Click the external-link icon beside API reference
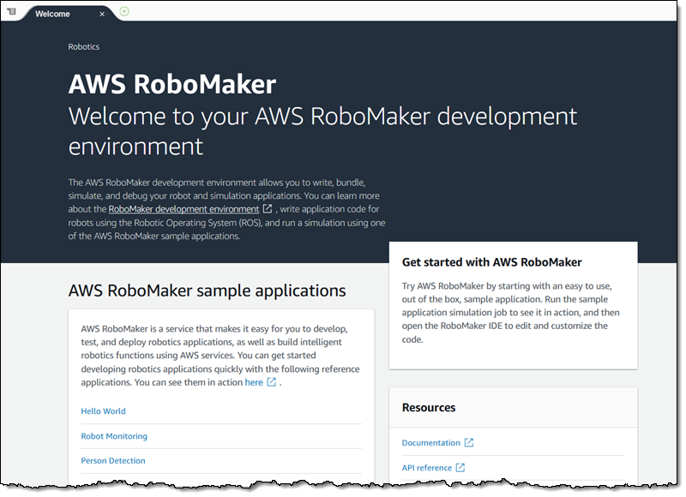 tap(460, 468)
